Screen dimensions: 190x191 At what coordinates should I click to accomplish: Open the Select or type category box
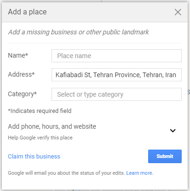pyautogui.click(x=117, y=94)
